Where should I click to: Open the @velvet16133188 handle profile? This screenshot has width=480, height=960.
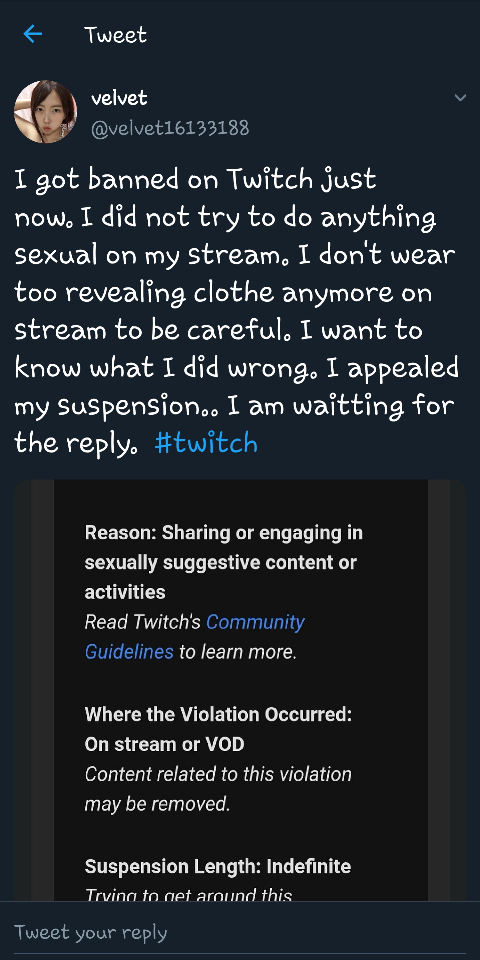(x=170, y=128)
